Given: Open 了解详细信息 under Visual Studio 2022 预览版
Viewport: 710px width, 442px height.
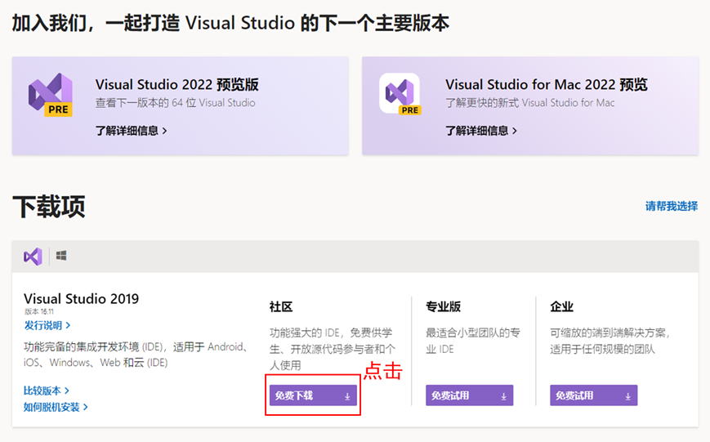Looking at the screenshot, I should (x=132, y=131).
